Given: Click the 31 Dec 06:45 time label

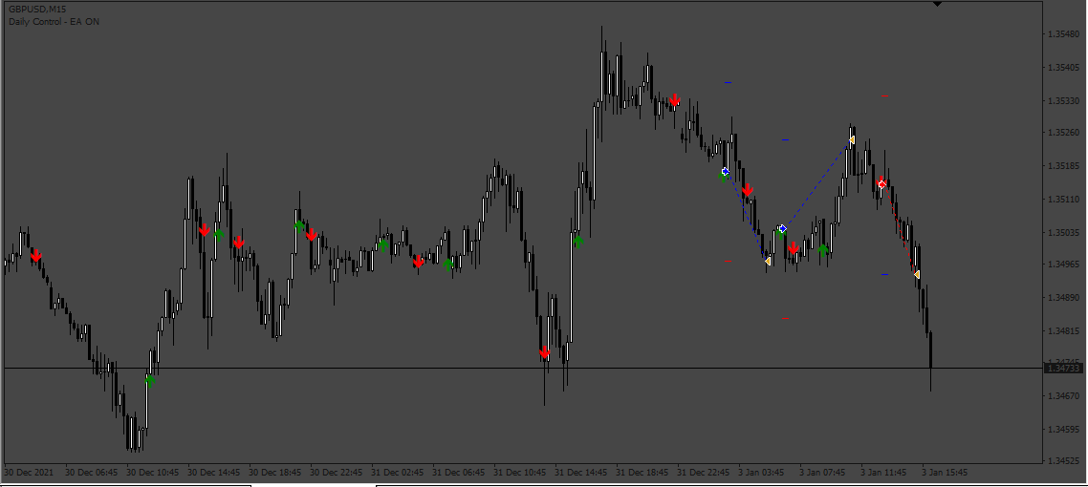Looking at the screenshot, I should coord(458,473).
